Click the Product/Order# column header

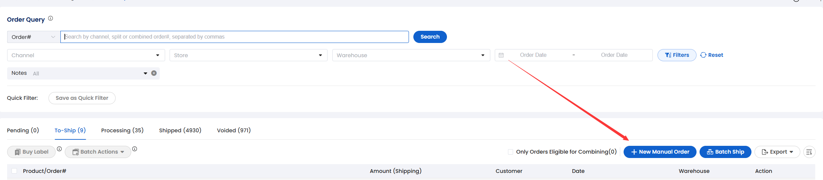tap(44, 171)
